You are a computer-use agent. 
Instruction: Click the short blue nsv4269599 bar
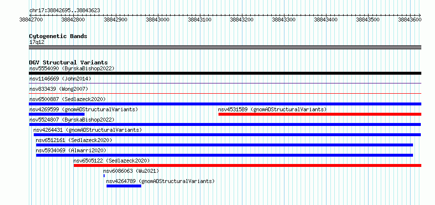click(57, 114)
